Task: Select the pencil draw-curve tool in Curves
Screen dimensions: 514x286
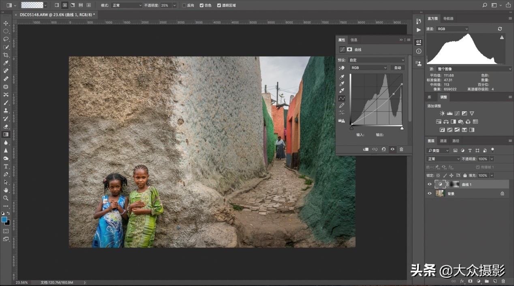Action: click(x=342, y=105)
